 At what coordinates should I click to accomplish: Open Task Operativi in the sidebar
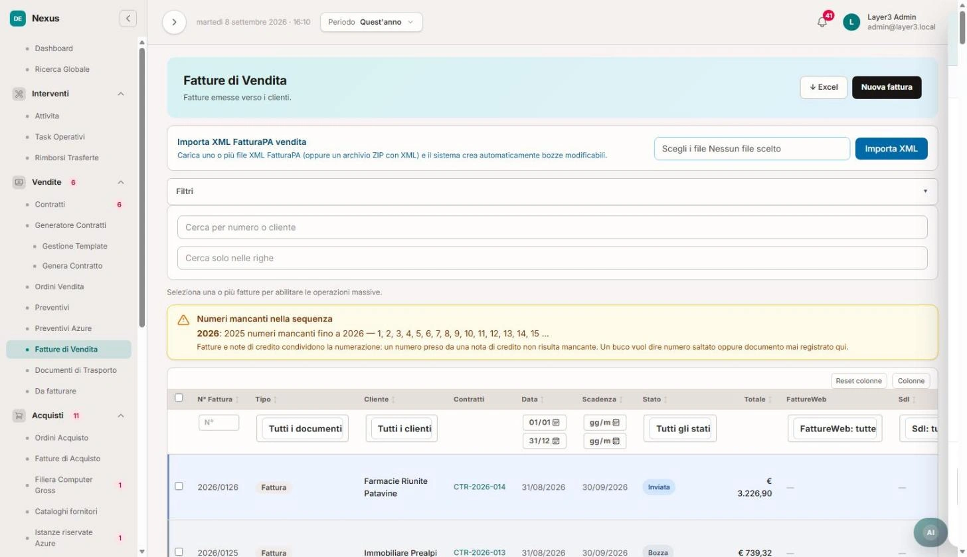tap(60, 137)
